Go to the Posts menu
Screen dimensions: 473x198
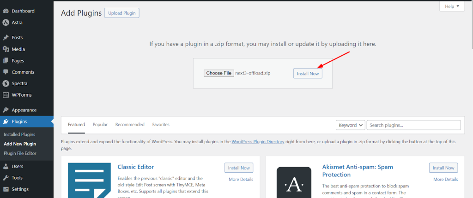(x=17, y=38)
